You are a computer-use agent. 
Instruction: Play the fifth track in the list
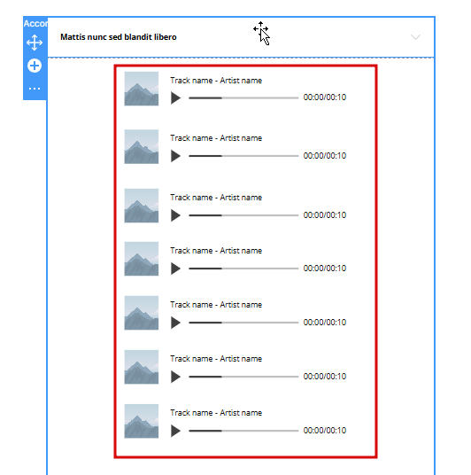(175, 323)
